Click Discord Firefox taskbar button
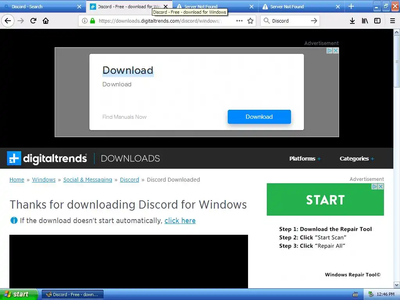Viewport: 400px width, 300px height. 73,295
